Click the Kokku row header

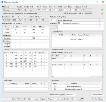coord(58,59)
